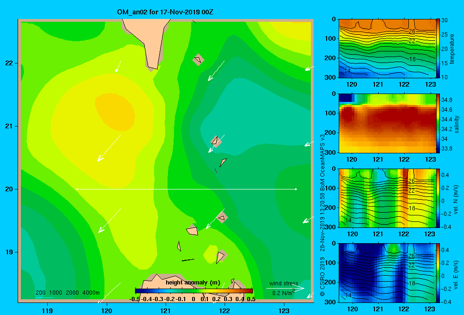This screenshot has width=464, height=315.
Task: Click the '1000' depth legend entry
Action: (56, 293)
